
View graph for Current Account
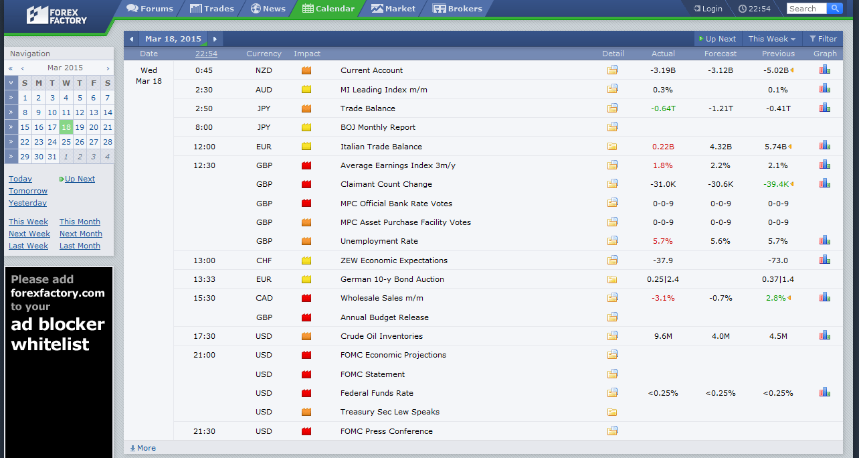pos(825,70)
